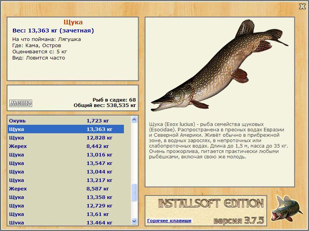Click the На что поймана: Лягушка line
Screen dimensions: 309x231
pos(46,39)
